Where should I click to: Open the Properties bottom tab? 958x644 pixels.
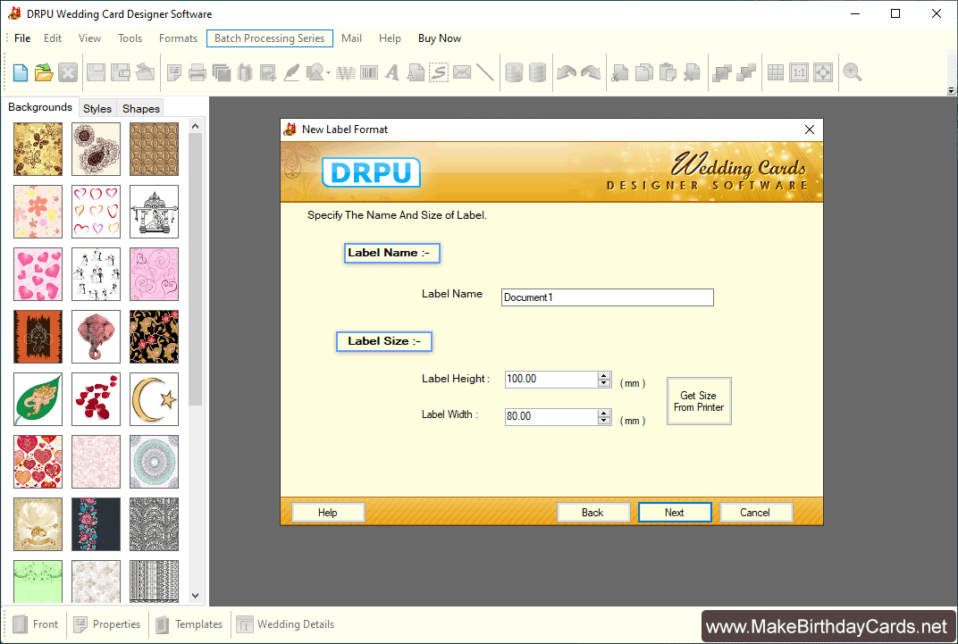(107, 623)
